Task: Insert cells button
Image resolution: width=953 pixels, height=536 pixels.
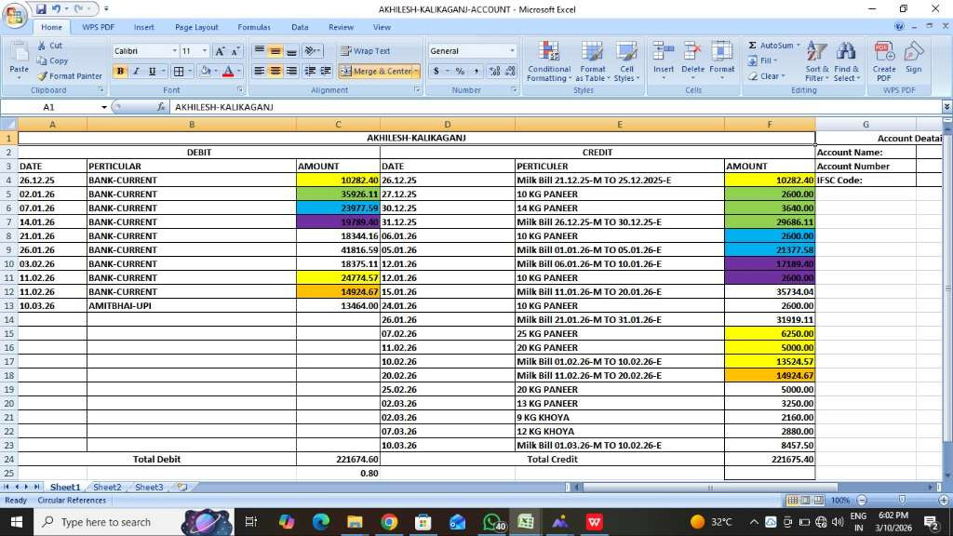Action: pos(663,61)
